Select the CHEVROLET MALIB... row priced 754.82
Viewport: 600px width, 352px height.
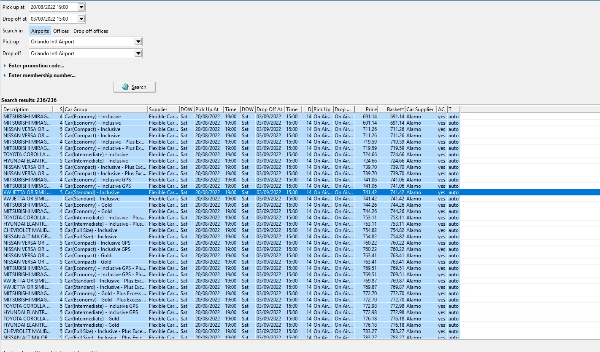pos(231,230)
